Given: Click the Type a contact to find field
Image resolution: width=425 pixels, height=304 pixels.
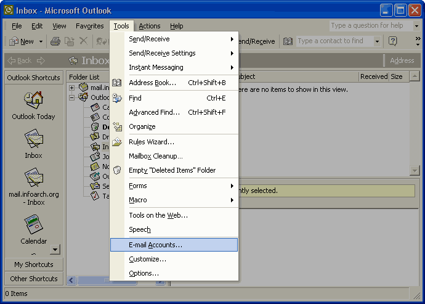Looking at the screenshot, I should (334, 41).
